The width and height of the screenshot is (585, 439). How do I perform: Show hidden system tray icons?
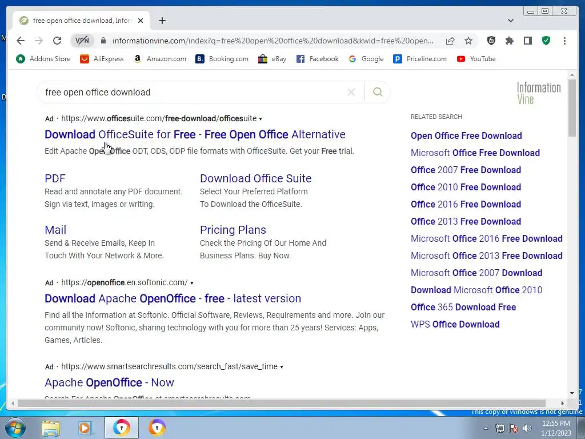[x=486, y=428]
